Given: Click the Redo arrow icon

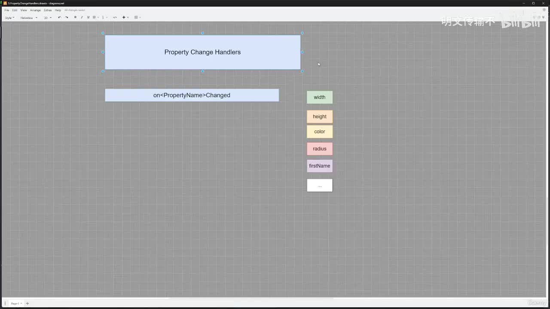Looking at the screenshot, I should (67, 18).
